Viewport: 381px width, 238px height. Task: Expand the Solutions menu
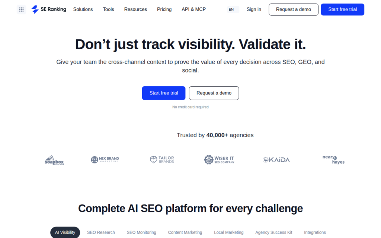83,9
